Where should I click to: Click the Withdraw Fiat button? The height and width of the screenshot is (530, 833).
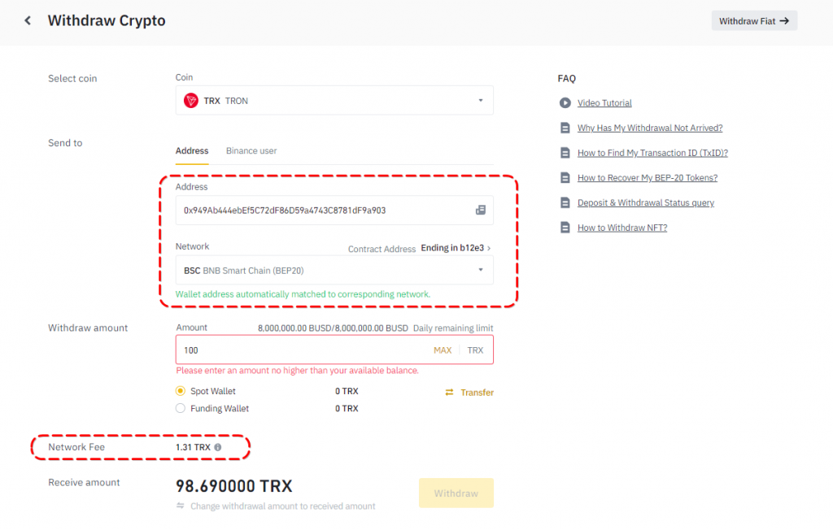tap(754, 21)
